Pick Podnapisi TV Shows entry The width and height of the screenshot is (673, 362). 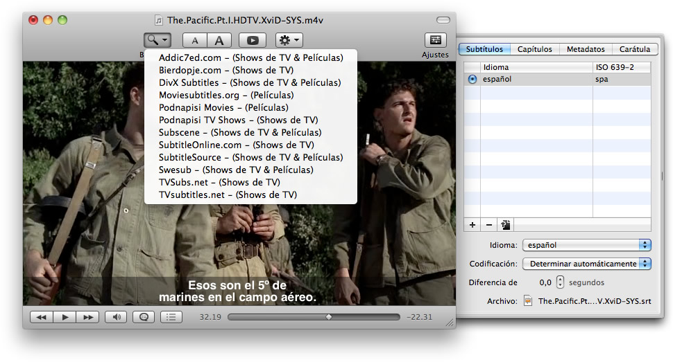pyautogui.click(x=250, y=120)
